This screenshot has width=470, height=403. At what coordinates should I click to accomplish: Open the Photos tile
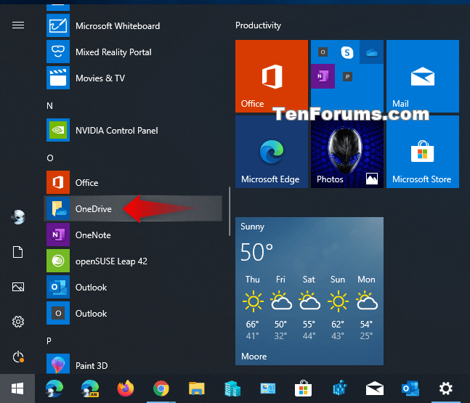click(x=347, y=152)
